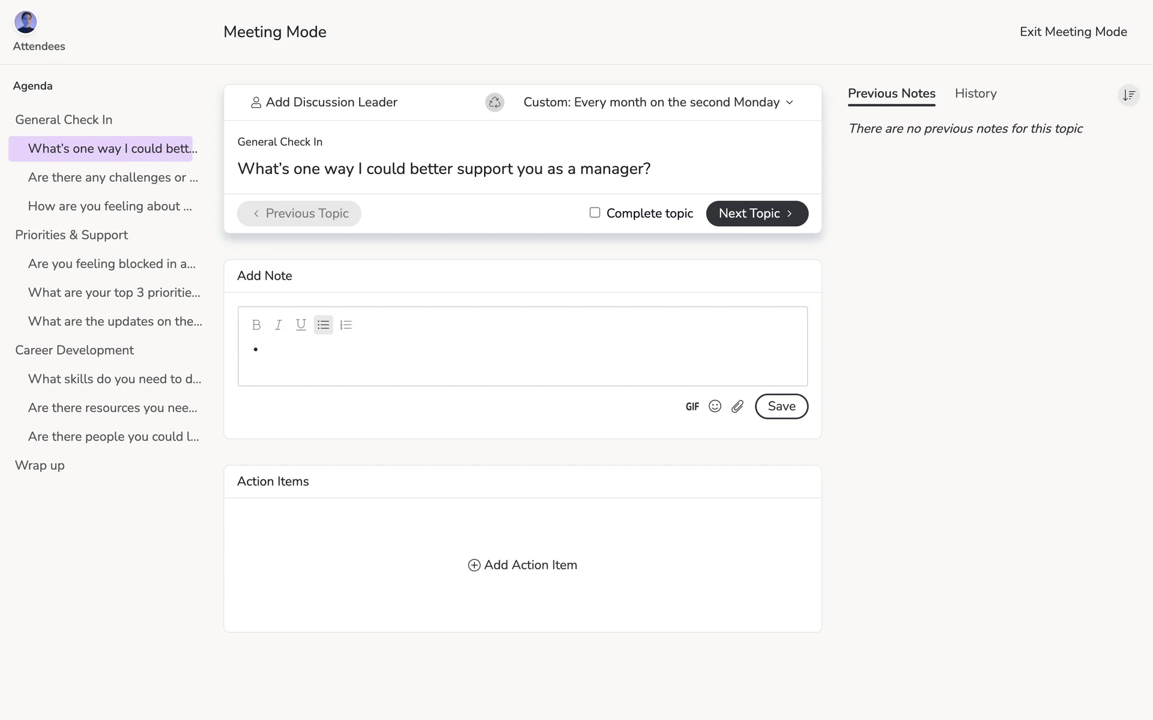Add a new action item
Viewport: 1153px width, 720px height.
point(522,565)
